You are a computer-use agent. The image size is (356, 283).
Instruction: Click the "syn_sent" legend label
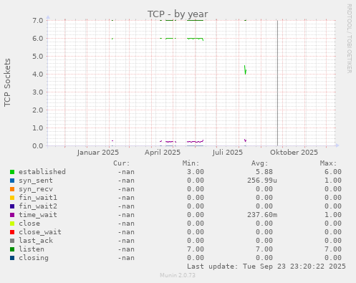(x=36, y=181)
